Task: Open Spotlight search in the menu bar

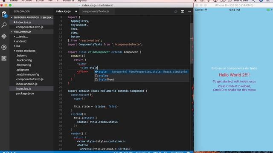Action: click(x=253, y=1)
